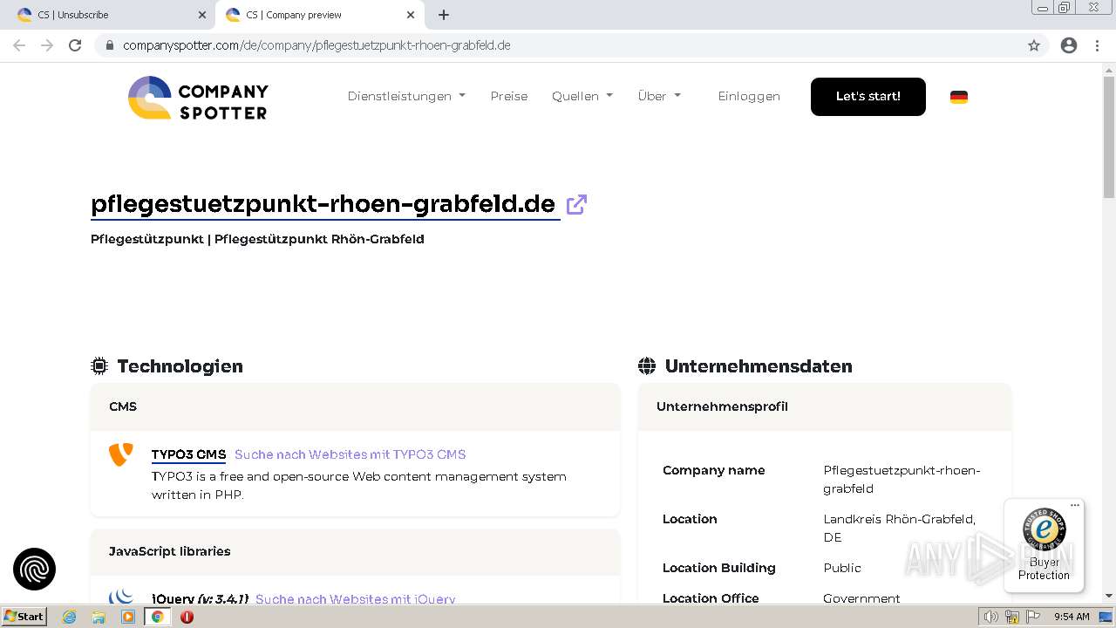Screen dimensions: 1116x628
Task: Click the Action Center flag icon
Action: [x=1033, y=617]
